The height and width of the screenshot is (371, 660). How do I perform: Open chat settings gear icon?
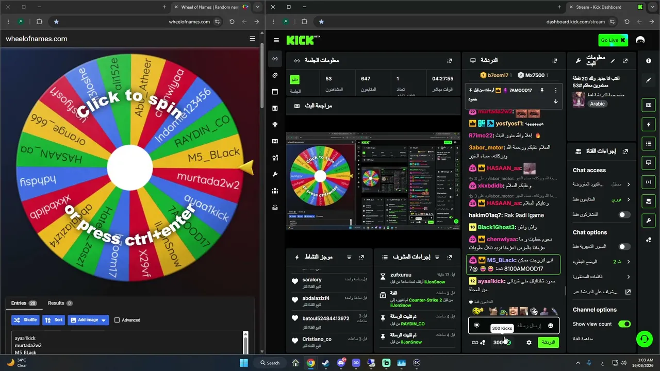coord(529,342)
